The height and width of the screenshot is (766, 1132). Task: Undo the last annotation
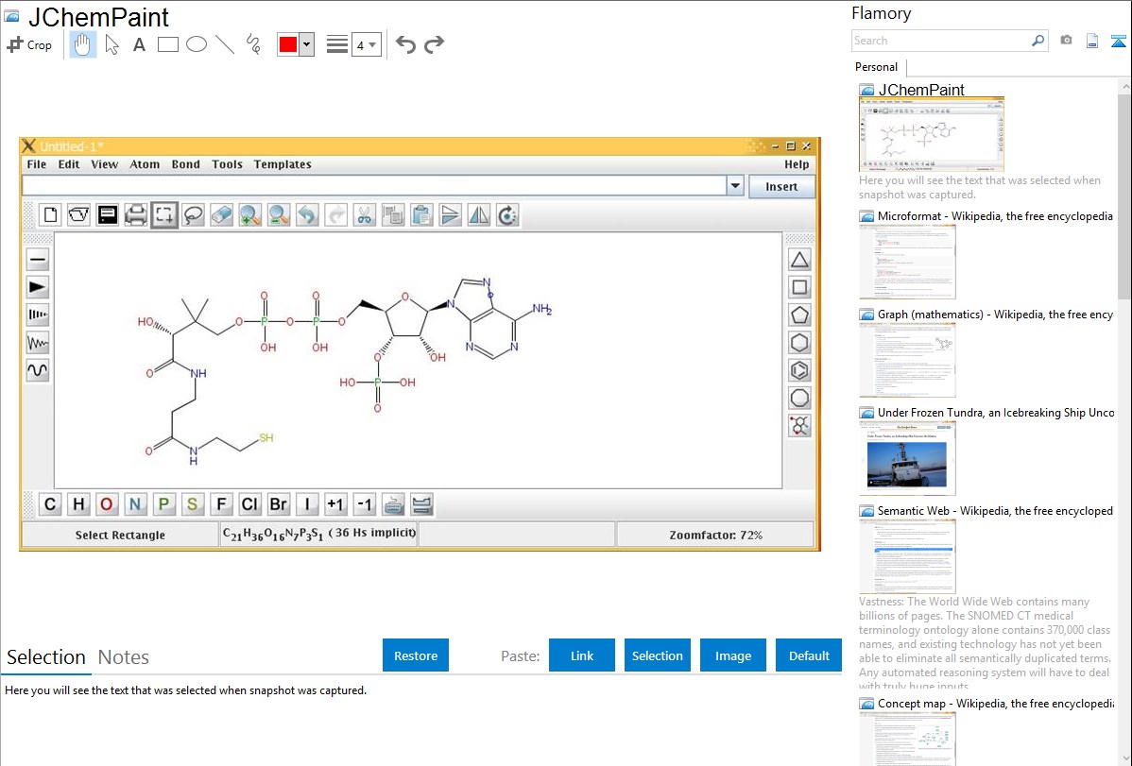(x=405, y=44)
